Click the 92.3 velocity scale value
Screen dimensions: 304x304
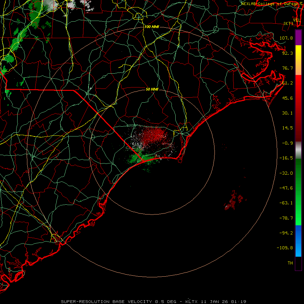[287, 53]
